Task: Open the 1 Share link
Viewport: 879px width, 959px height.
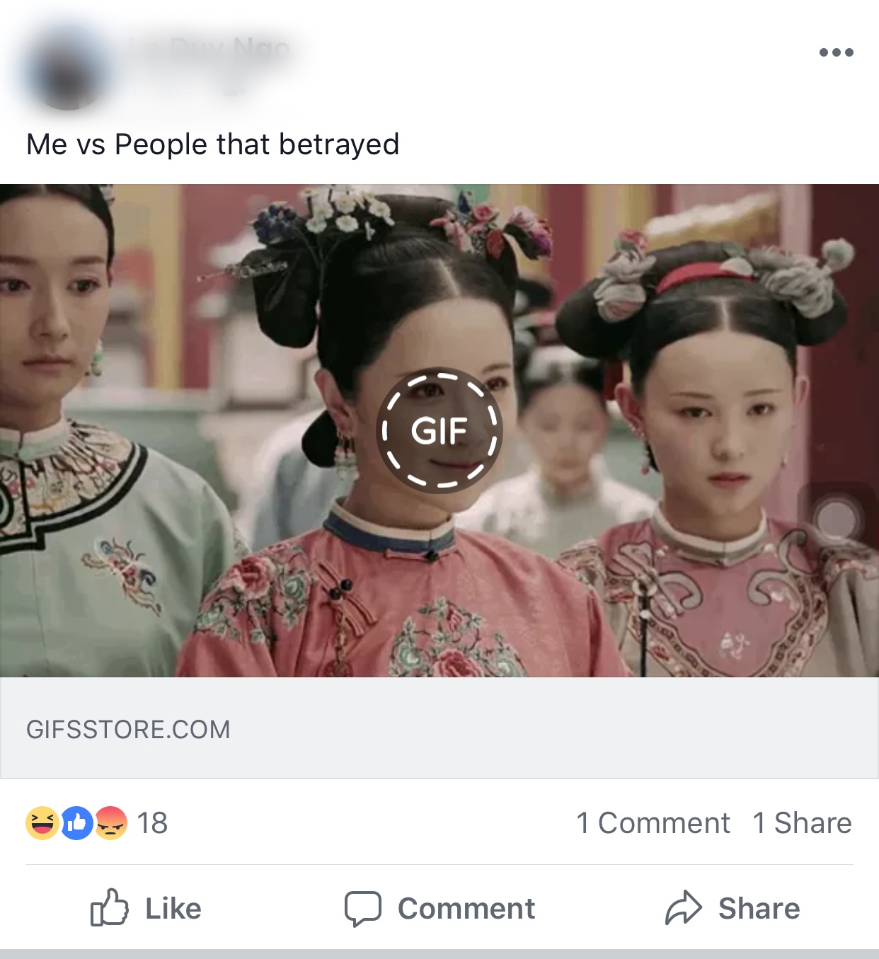Action: 802,823
